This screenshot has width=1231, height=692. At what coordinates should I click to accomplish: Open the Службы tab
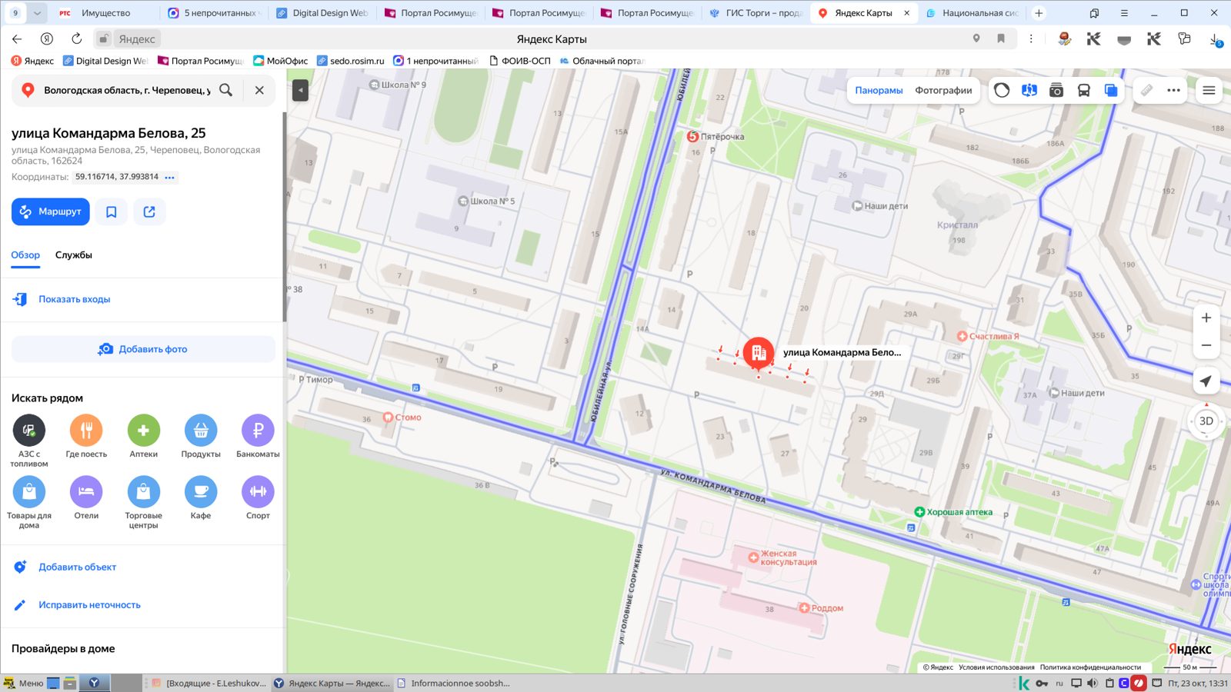[74, 255]
